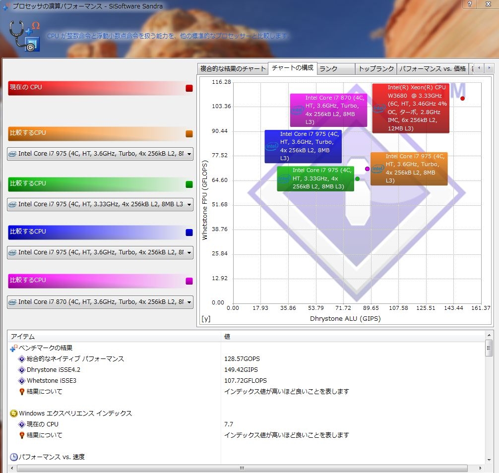This screenshot has width=499, height=473.
Task: Click the green data point on chart
Action: pyautogui.click(x=357, y=179)
